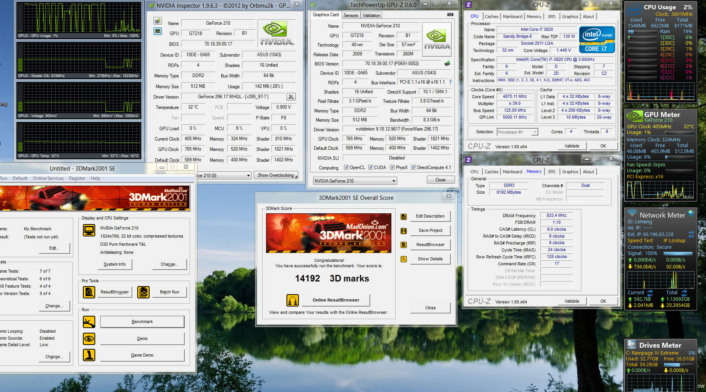The image size is (706, 392).
Task: Click icon beside Edit Description button
Action: [x=404, y=216]
